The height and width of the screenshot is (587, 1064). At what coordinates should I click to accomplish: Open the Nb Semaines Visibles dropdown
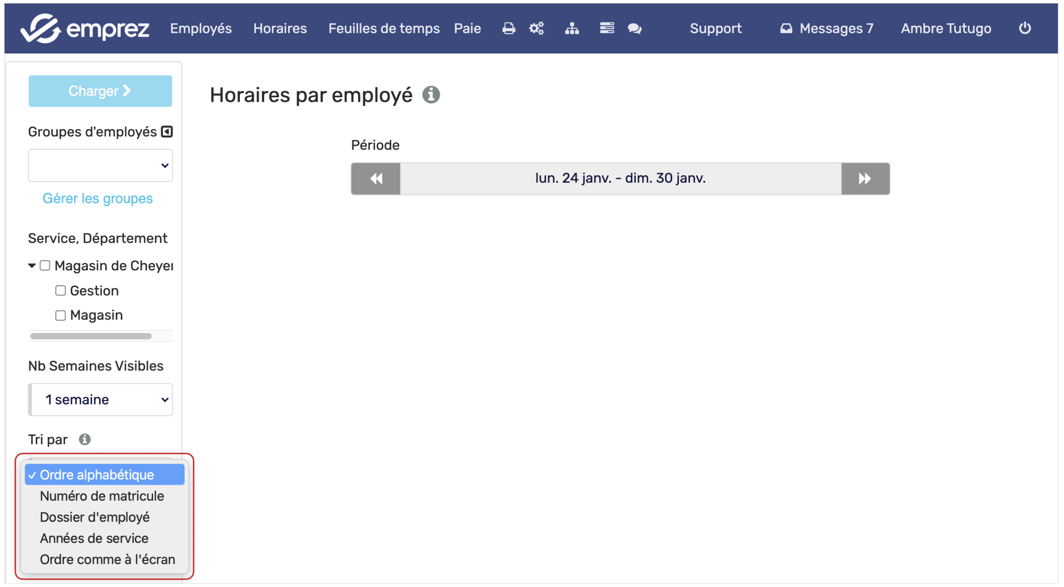[x=100, y=399]
